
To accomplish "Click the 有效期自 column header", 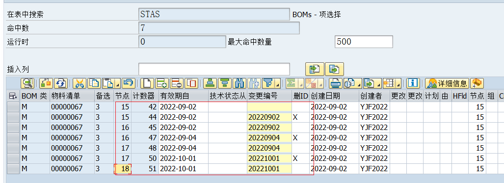I will 184,96.
